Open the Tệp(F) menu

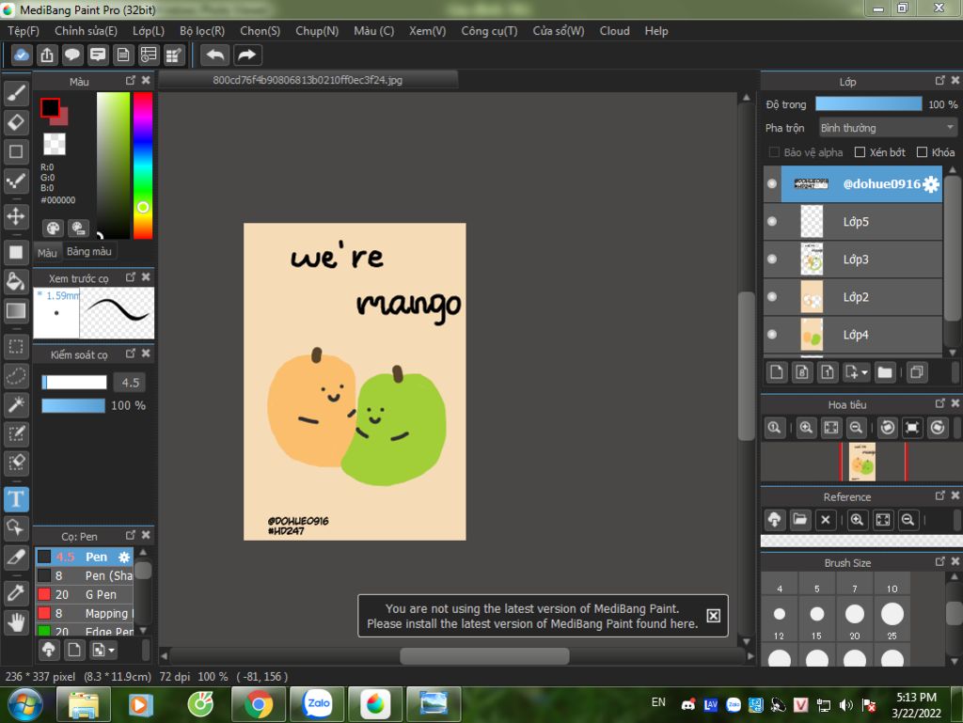pyautogui.click(x=24, y=31)
